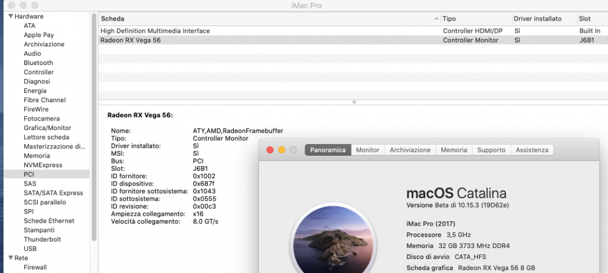This screenshot has height=273, width=608.
Task: Click the ATY,AMD,RadeonFramebuffer name value
Action: click(x=238, y=131)
